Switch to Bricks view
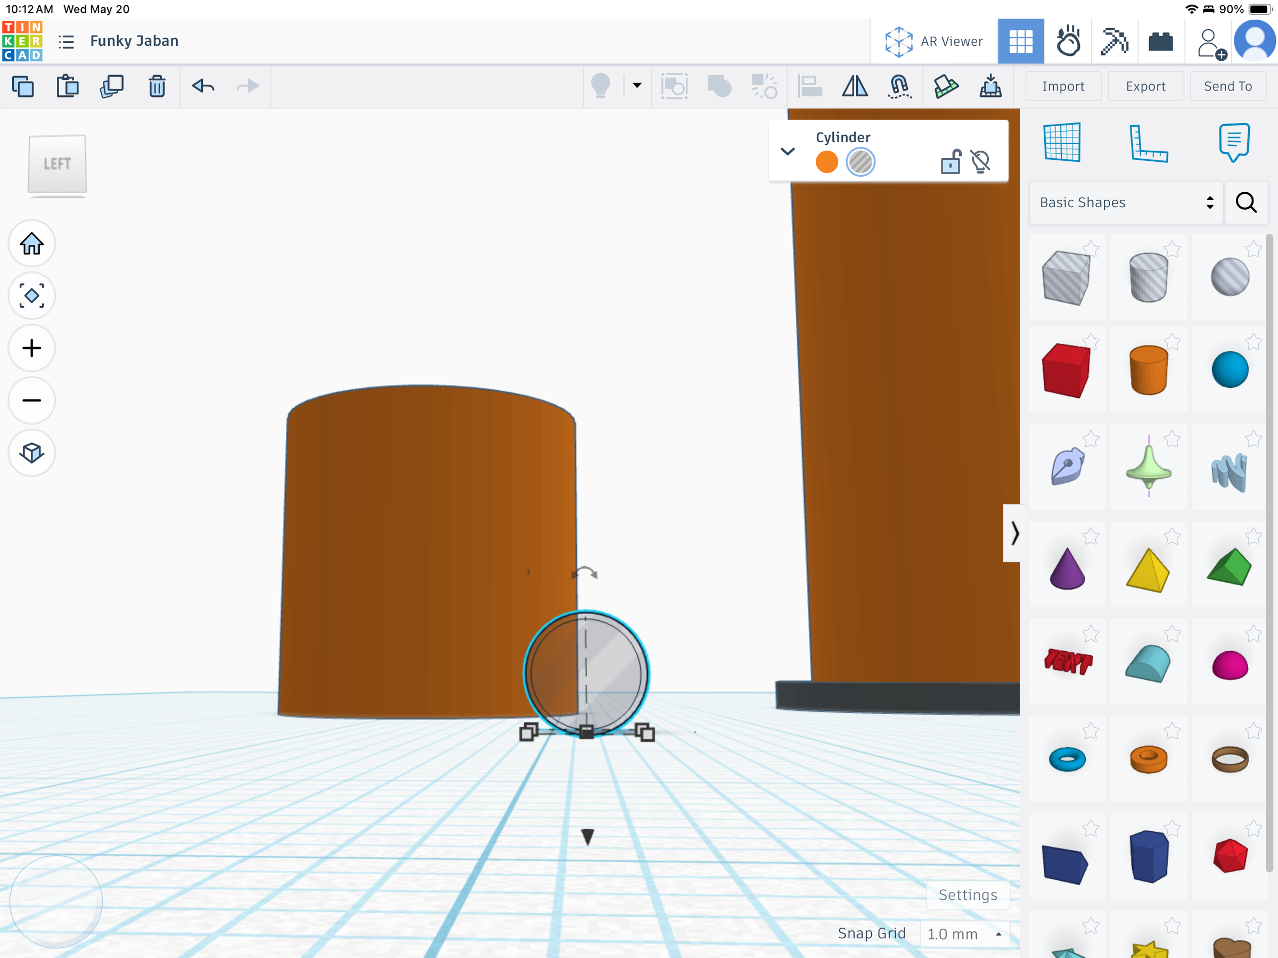The height and width of the screenshot is (958, 1278). point(1161,42)
